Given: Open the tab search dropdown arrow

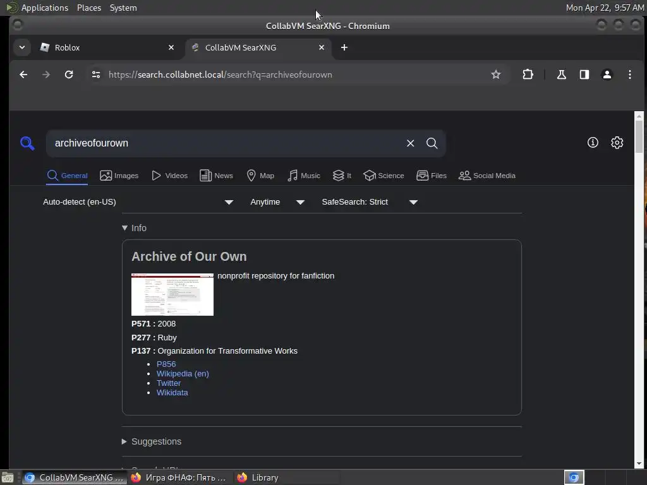Looking at the screenshot, I should (x=22, y=47).
